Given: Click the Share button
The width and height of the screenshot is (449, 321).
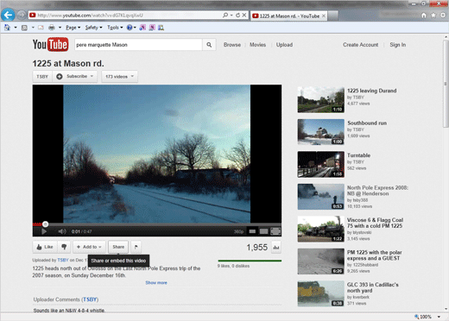Looking at the screenshot, I should pos(118,247).
